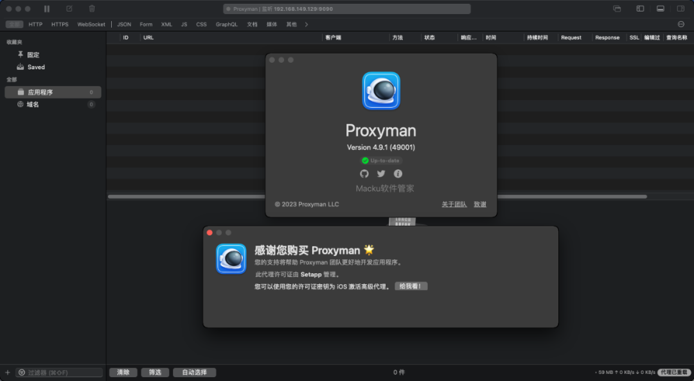
Task: Click the filter icon inside 过滤器 field
Action: [22, 373]
